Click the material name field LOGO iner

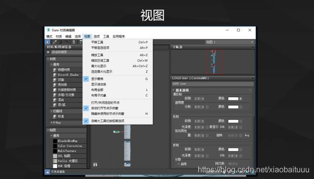click(x=213, y=84)
